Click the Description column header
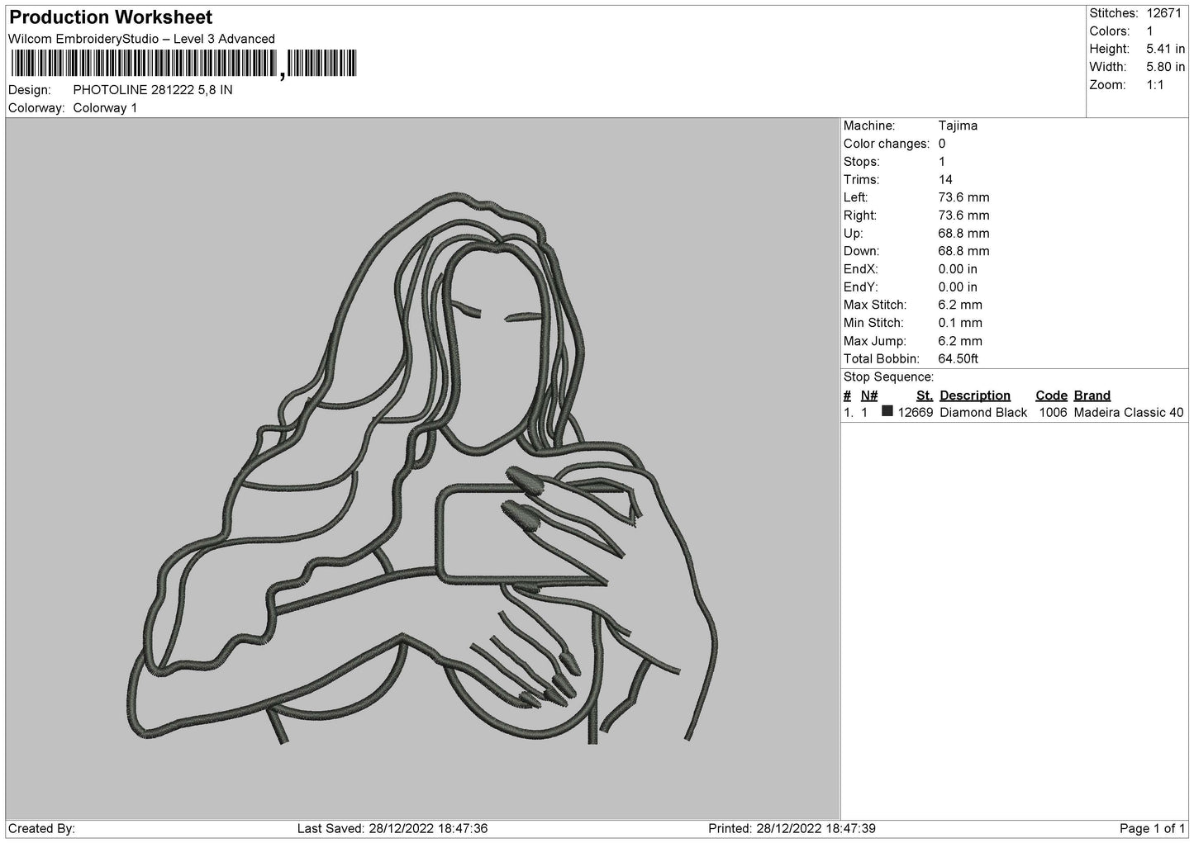Image resolution: width=1194 pixels, height=843 pixels. (975, 395)
